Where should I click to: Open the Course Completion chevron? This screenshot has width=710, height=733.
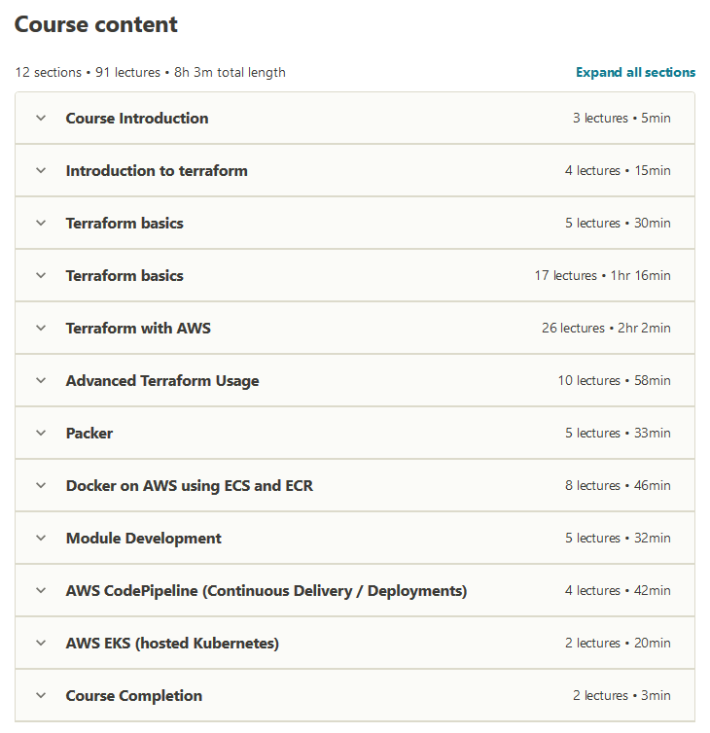coord(41,695)
